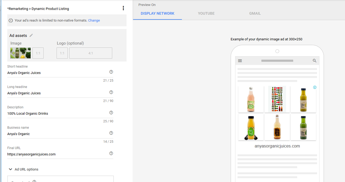Viewport: 345px width, 182px height.
Task: Click the assorted bottles product image in preview
Action: pyautogui.click(x=277, y=99)
